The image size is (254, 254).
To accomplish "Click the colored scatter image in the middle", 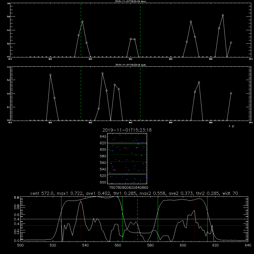I will pyautogui.click(x=127, y=158).
